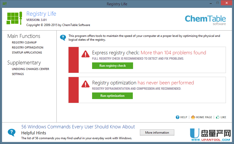This screenshot has width=234, height=144.
Task: Click the small app icon in title bar
Action: 5,4
